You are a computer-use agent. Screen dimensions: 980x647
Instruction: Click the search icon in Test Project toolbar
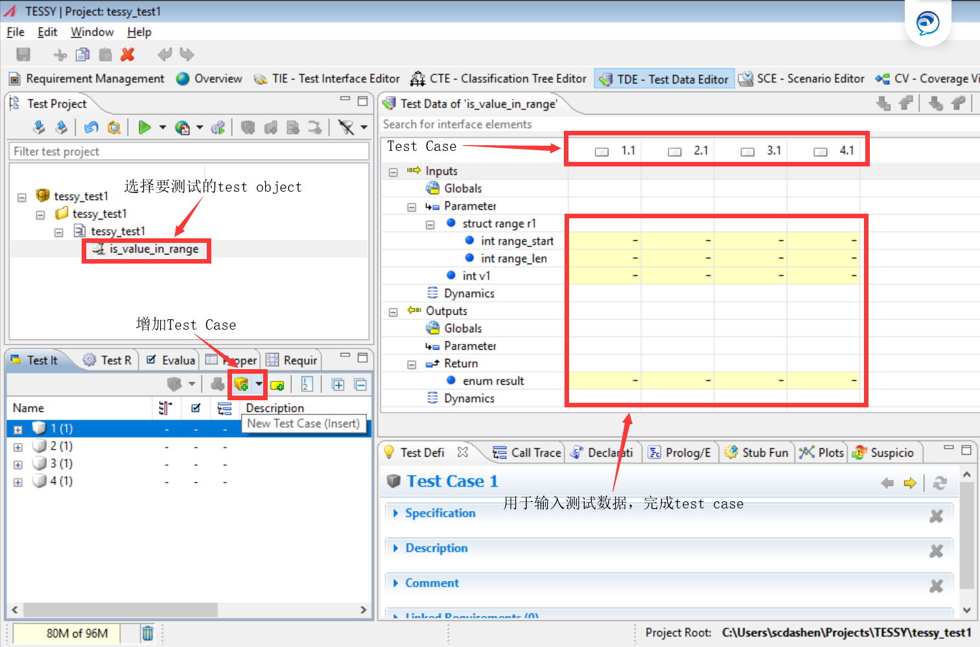point(114,128)
